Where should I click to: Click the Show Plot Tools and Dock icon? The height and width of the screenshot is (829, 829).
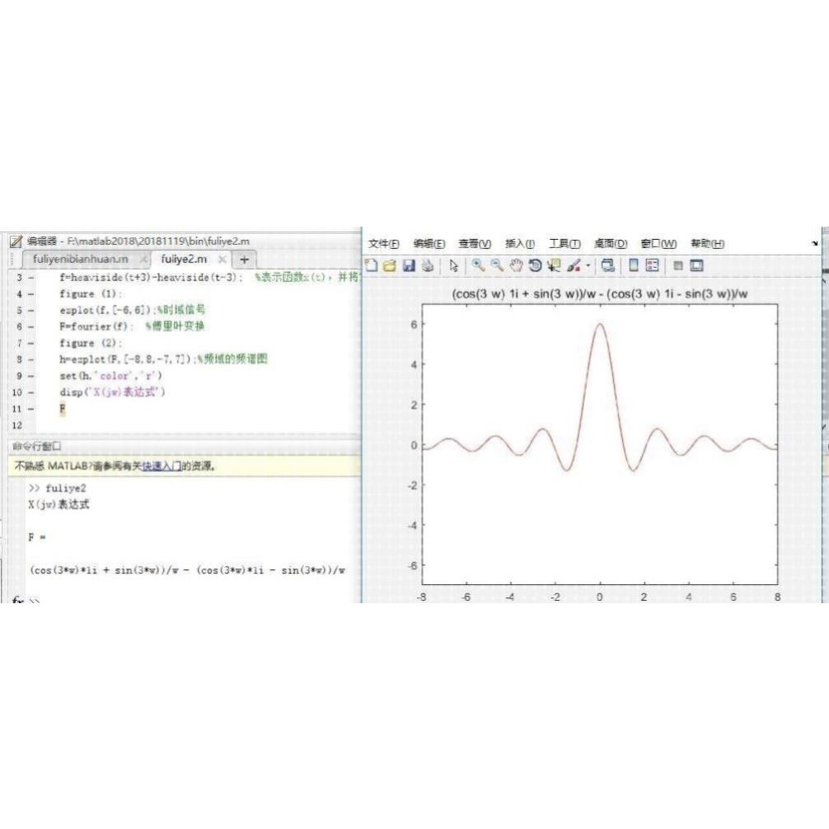[697, 265]
